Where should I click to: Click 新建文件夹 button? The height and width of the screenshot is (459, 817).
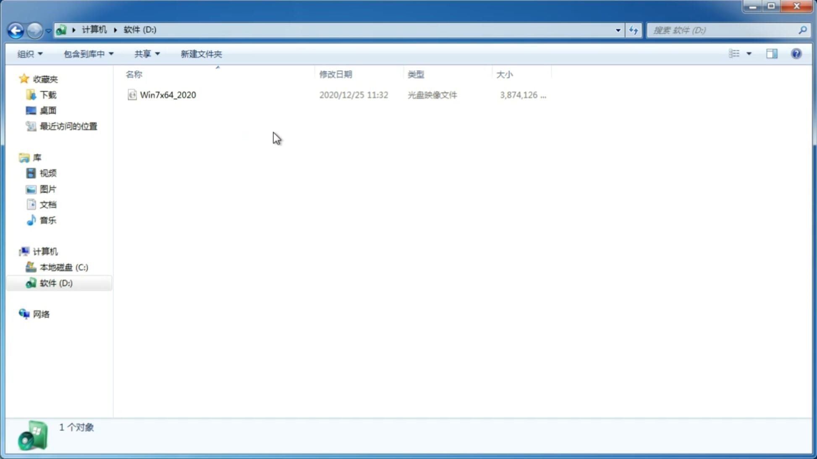(x=201, y=53)
